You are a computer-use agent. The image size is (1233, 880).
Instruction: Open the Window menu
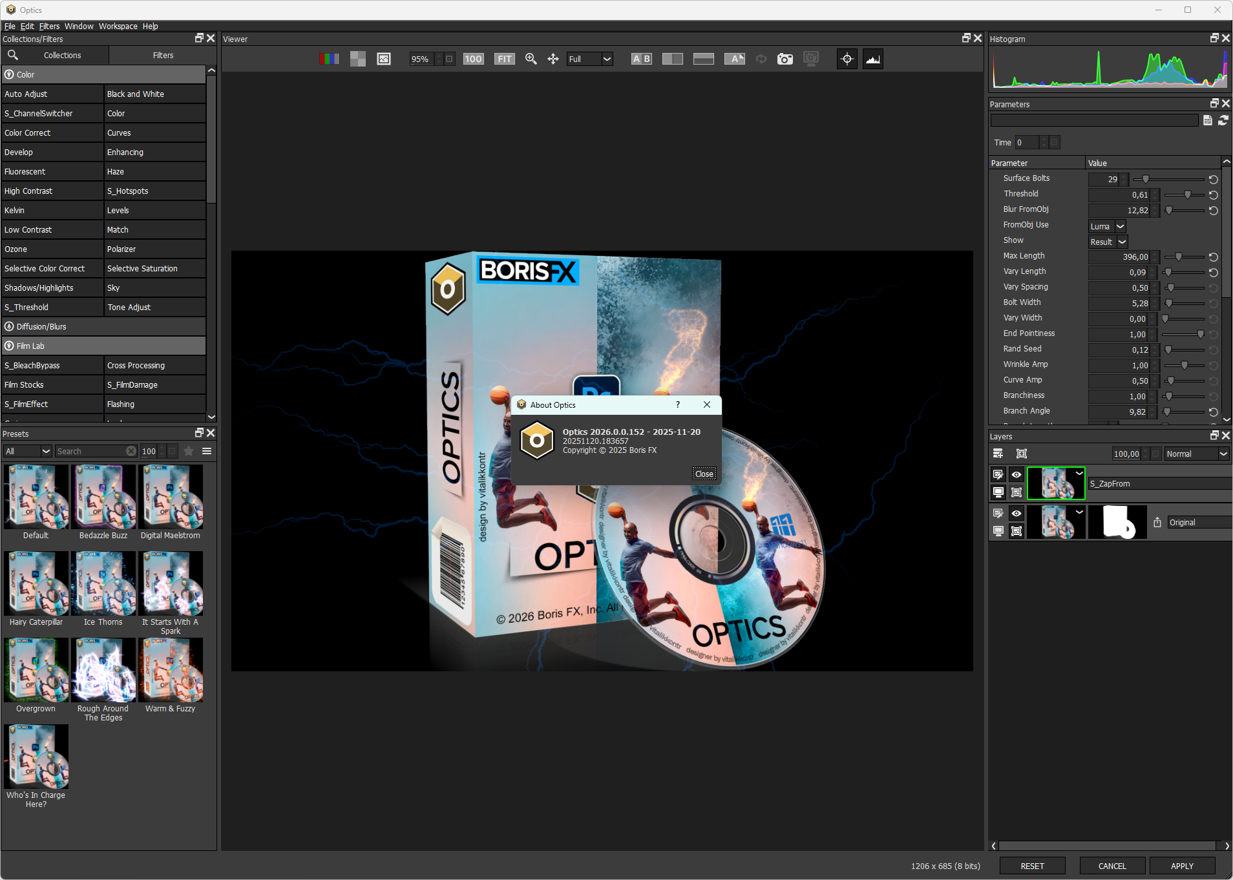click(79, 26)
